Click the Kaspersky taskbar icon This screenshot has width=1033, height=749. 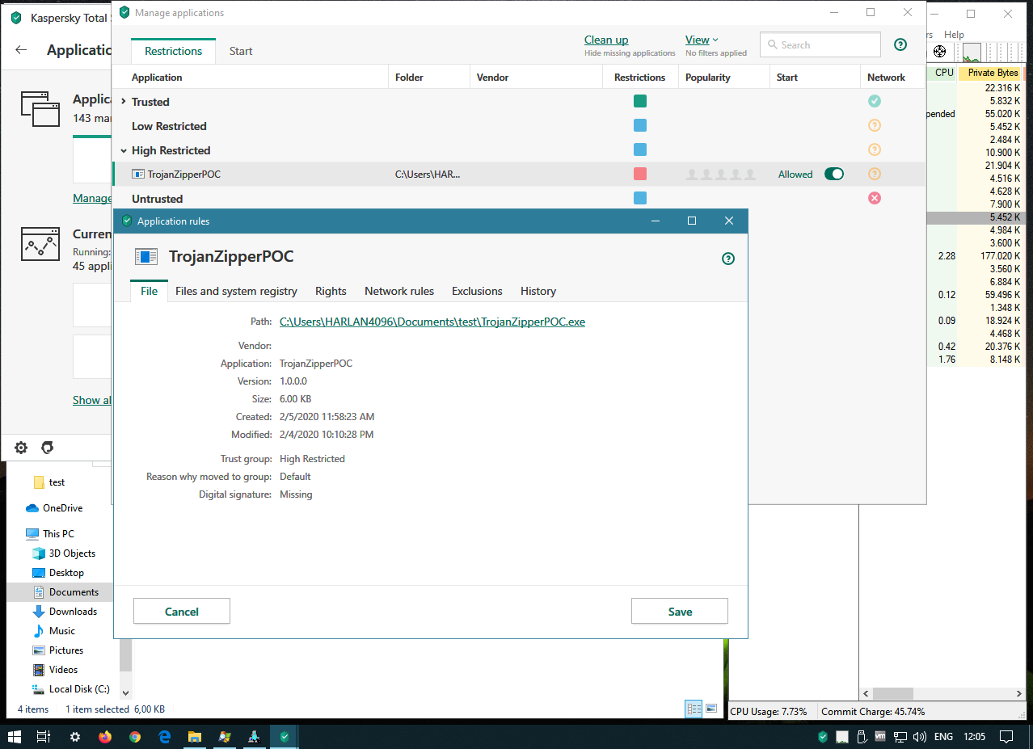click(285, 737)
